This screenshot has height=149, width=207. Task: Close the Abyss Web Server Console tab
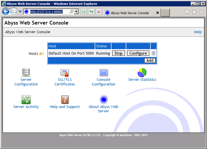click(157, 13)
